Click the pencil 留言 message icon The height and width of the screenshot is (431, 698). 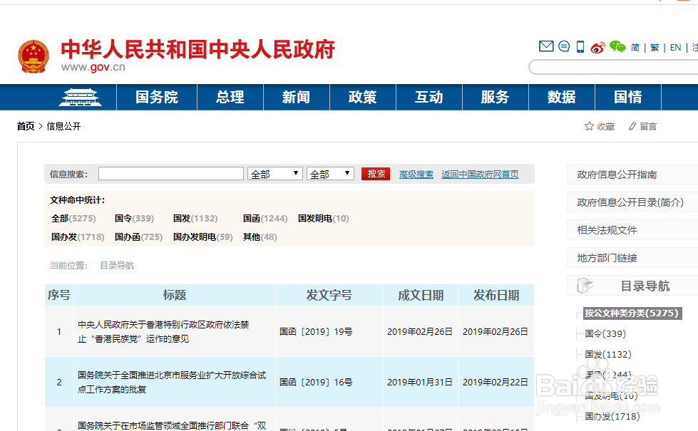[632, 126]
